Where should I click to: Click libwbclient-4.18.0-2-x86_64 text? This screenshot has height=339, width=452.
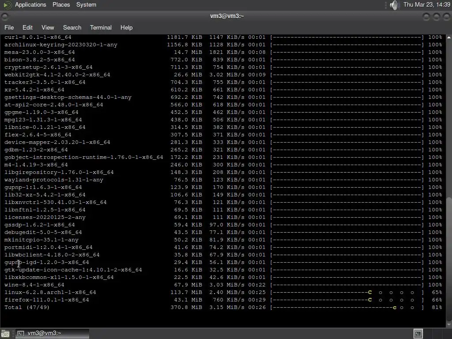point(52,255)
